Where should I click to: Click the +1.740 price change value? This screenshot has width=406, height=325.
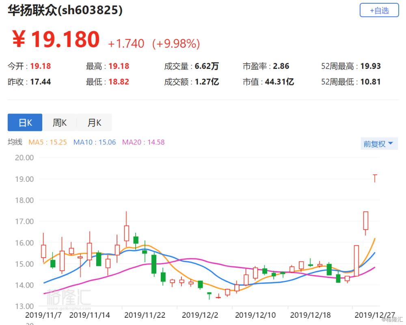[126, 43]
